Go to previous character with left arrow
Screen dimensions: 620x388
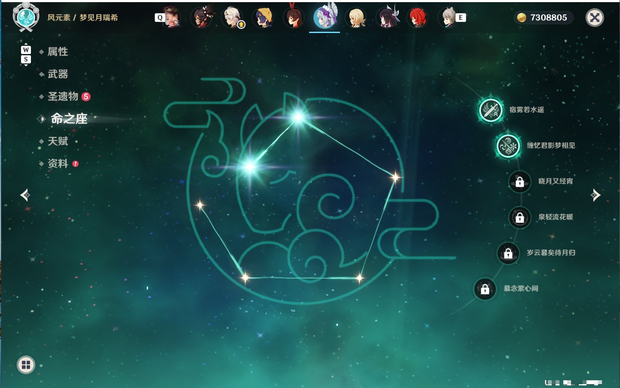point(25,195)
